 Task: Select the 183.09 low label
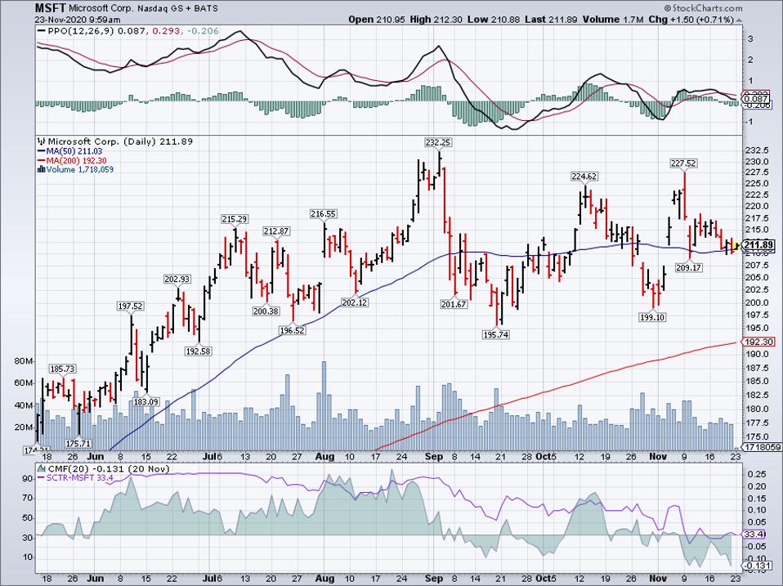pyautogui.click(x=145, y=401)
